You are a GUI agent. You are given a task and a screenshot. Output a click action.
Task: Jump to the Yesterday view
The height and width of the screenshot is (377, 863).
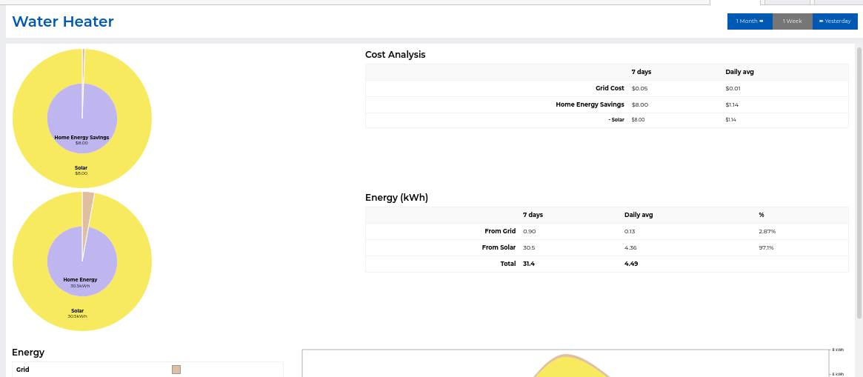(835, 21)
